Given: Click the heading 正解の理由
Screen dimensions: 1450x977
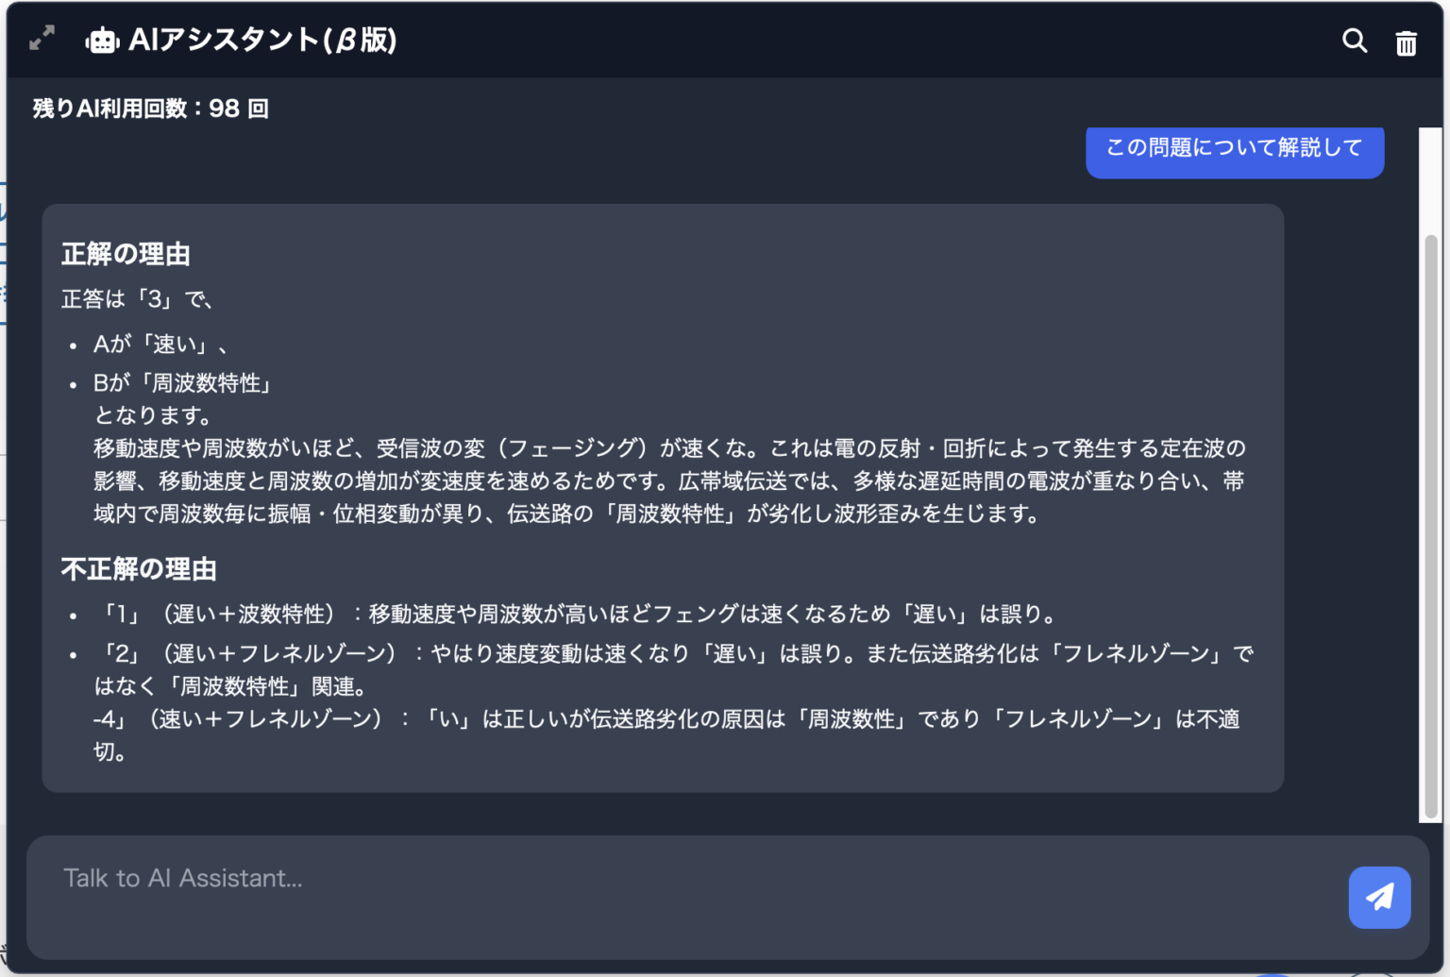Looking at the screenshot, I should coord(126,255).
